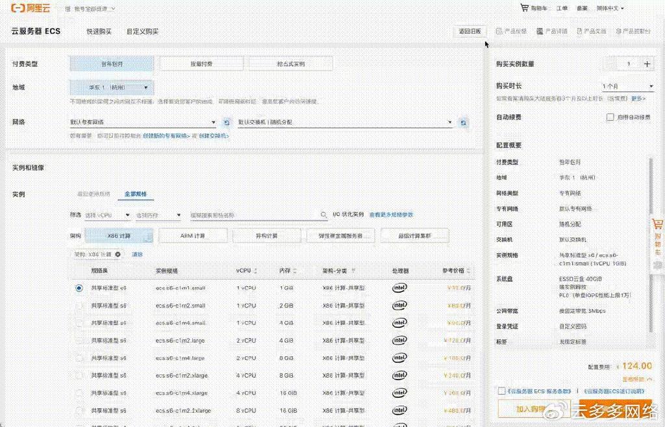The height and width of the screenshot is (427, 665).
Task: Open the 产品控制台 console link
Action: [x=633, y=31]
